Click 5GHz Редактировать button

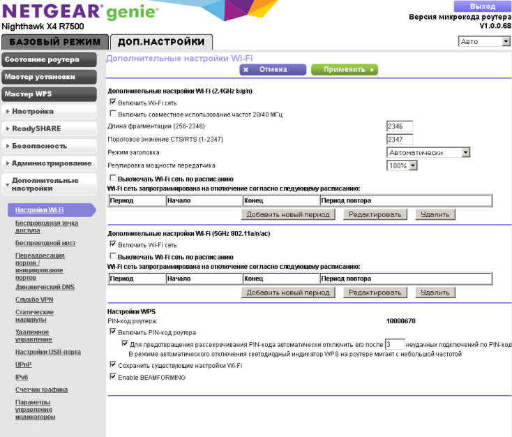(x=375, y=292)
